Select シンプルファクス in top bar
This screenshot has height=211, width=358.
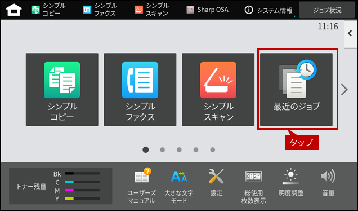click(100, 10)
